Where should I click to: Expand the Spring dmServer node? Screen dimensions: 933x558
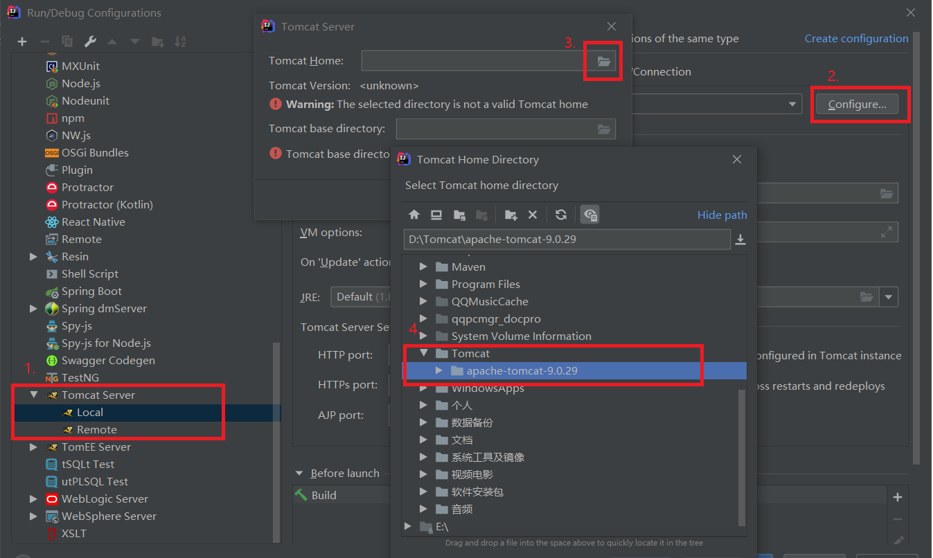33,308
